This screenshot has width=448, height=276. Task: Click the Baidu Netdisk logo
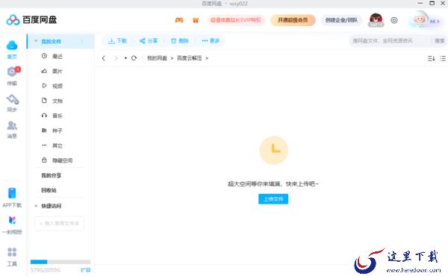pyautogui.click(x=31, y=19)
